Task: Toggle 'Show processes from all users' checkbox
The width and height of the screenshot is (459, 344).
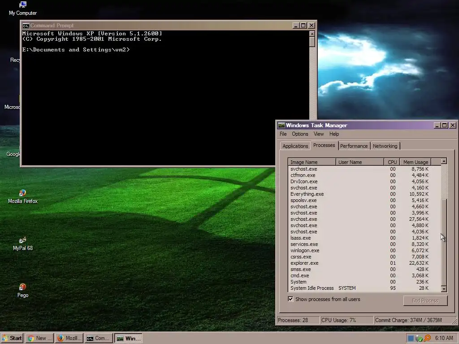Action: pyautogui.click(x=290, y=299)
